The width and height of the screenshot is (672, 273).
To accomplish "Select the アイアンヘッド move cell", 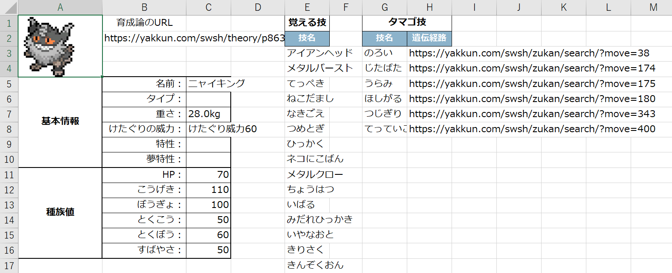I will [307, 53].
